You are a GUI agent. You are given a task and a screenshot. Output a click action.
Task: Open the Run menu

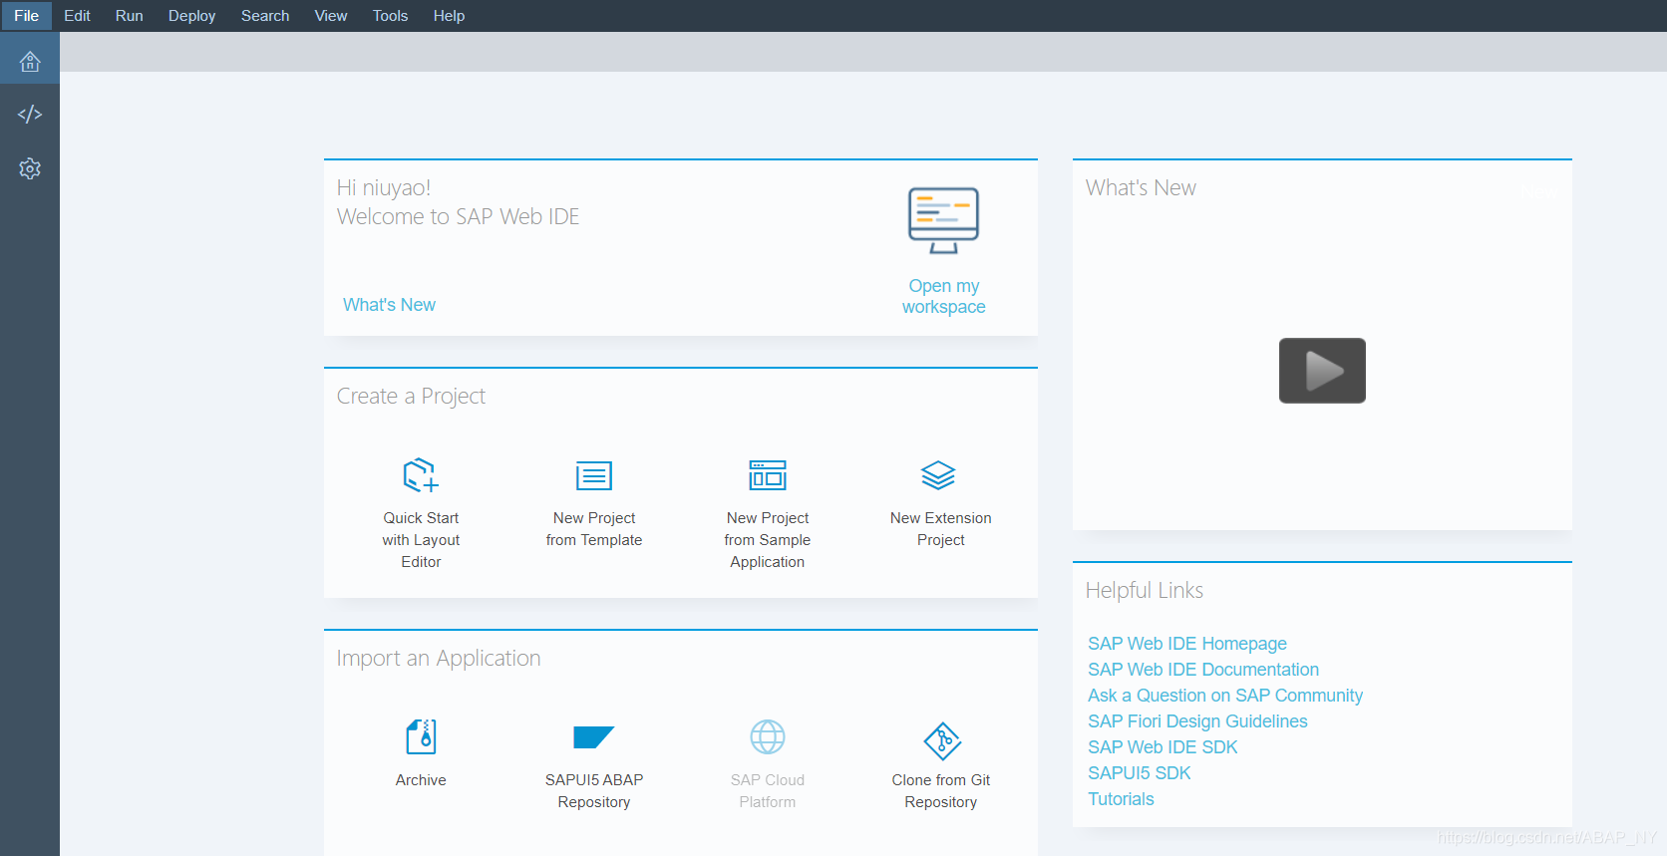point(130,16)
